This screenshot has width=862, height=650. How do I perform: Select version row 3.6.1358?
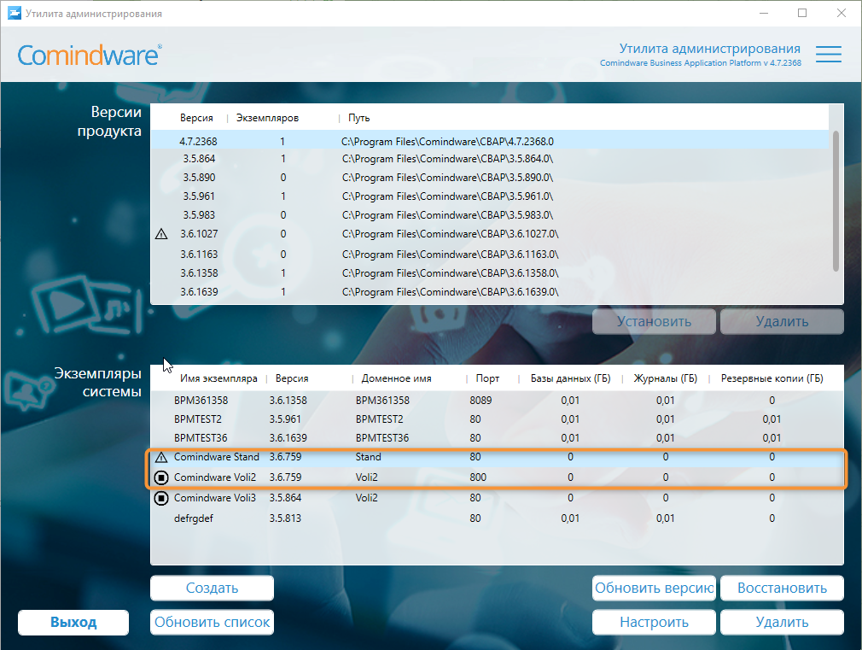(x=489, y=273)
